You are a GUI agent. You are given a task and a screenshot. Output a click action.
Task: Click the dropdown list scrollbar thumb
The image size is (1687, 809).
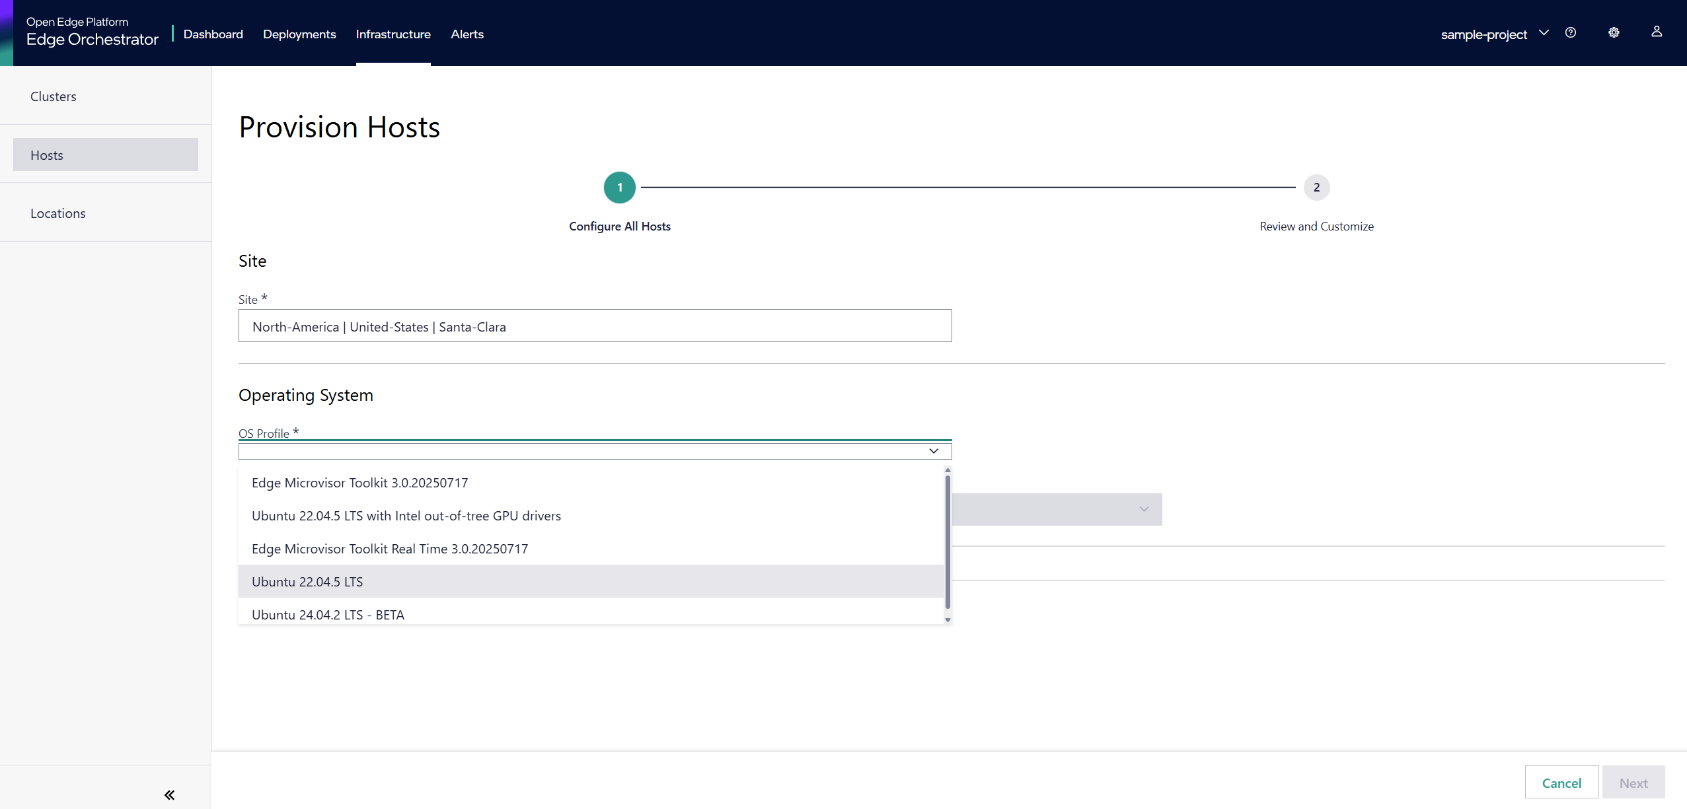click(x=948, y=542)
